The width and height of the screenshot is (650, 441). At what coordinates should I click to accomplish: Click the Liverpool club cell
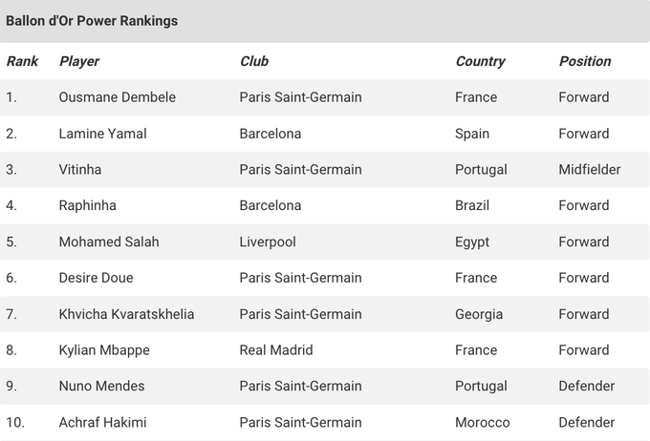coord(268,241)
